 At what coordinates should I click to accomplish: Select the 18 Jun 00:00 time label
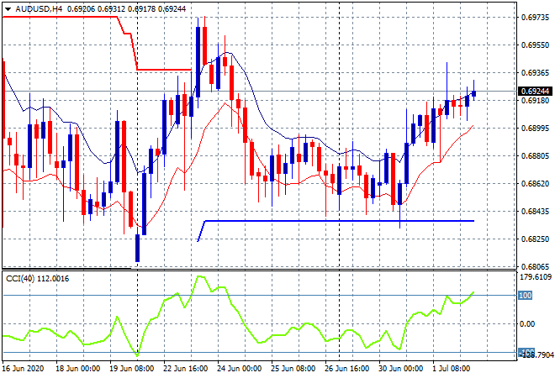78,369
